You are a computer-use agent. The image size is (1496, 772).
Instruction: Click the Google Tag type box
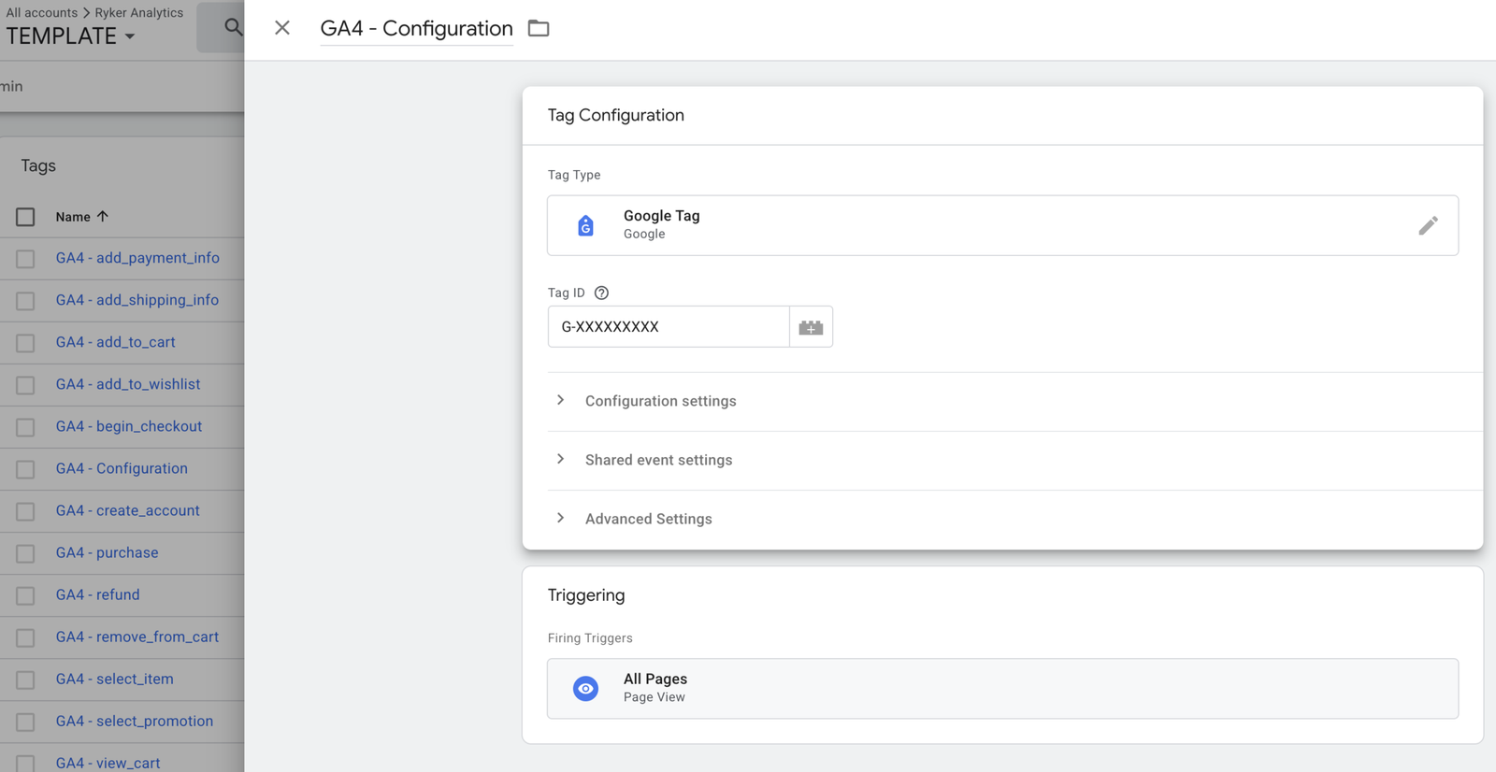pyautogui.click(x=1002, y=225)
